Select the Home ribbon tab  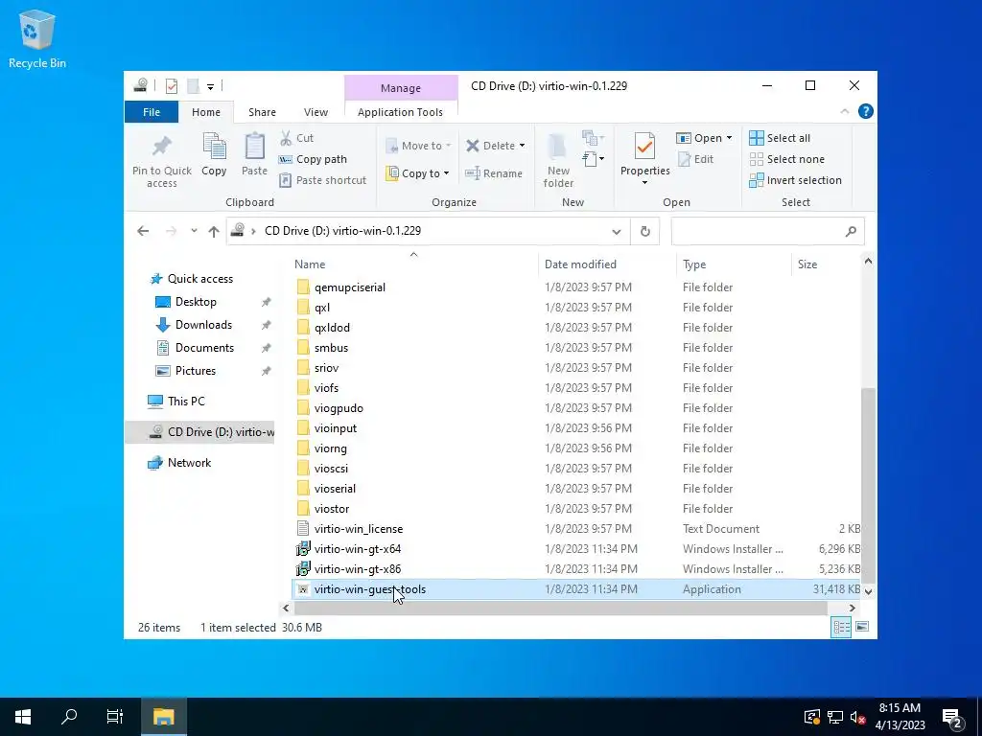(206, 112)
